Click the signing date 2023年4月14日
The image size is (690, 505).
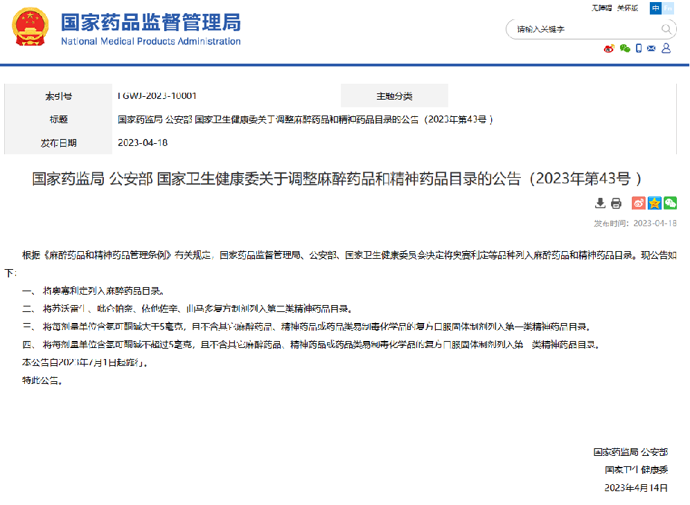[x=636, y=488]
